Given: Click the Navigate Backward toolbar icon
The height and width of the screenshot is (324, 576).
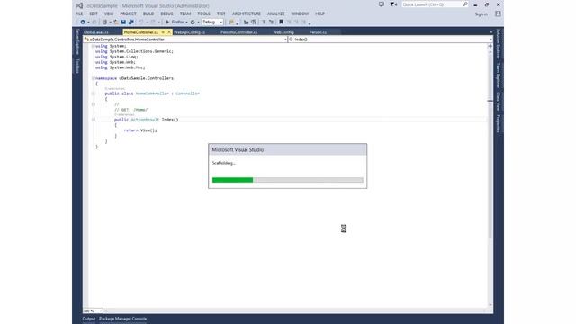Looking at the screenshot, I should 83,22.
